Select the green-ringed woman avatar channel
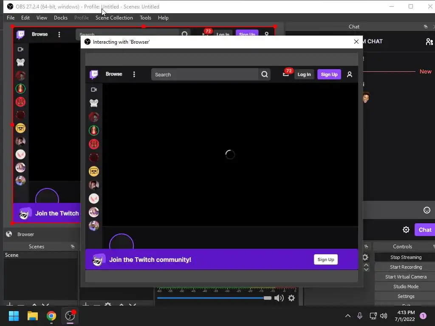Viewport: 435px width, 326px height. [x=94, y=130]
